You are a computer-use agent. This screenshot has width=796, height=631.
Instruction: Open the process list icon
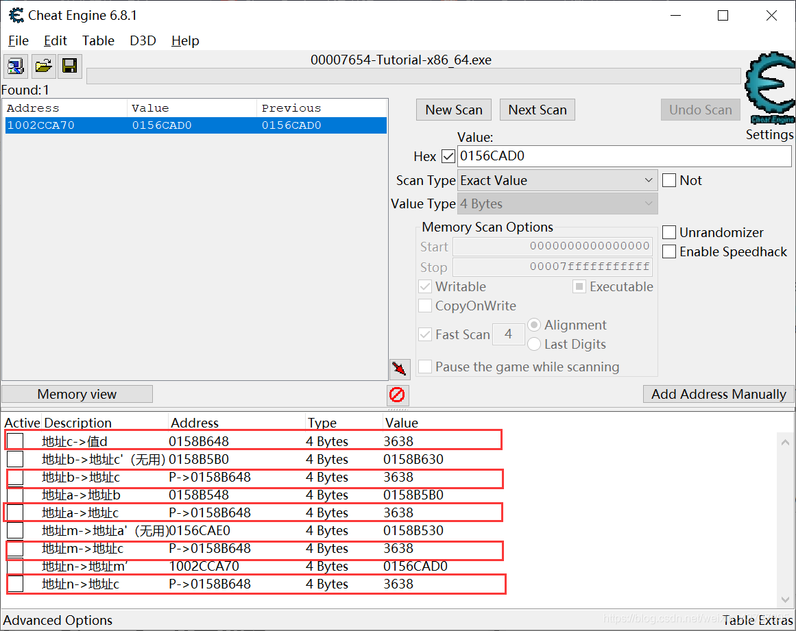[x=16, y=66]
